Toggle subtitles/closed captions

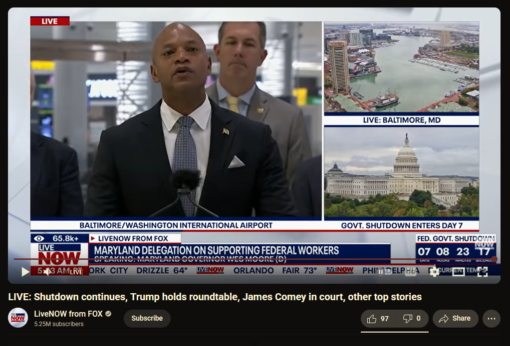[x=410, y=272]
